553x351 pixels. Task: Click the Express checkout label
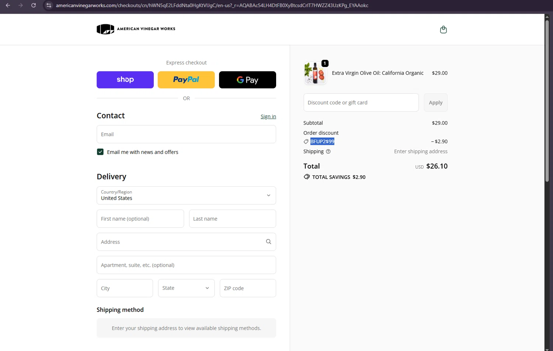186,63
